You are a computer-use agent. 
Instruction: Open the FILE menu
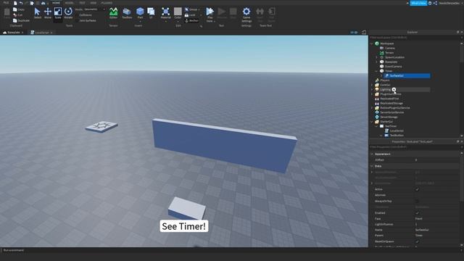(6, 3)
